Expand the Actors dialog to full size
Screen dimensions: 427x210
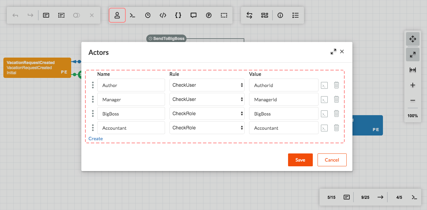[333, 51]
